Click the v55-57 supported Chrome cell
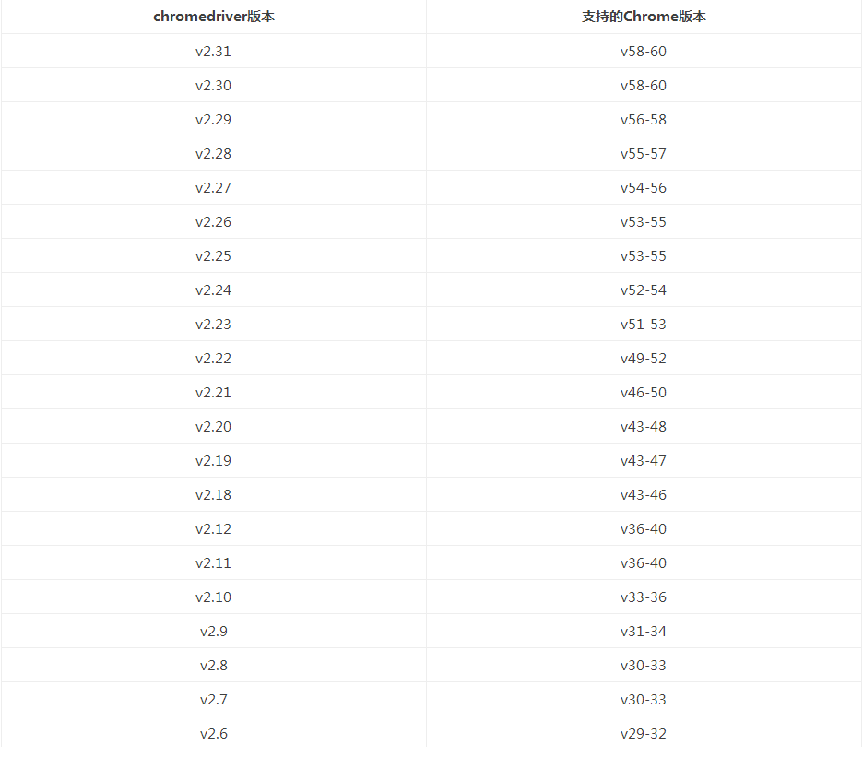Image resolution: width=863 pixels, height=757 pixels. [643, 154]
